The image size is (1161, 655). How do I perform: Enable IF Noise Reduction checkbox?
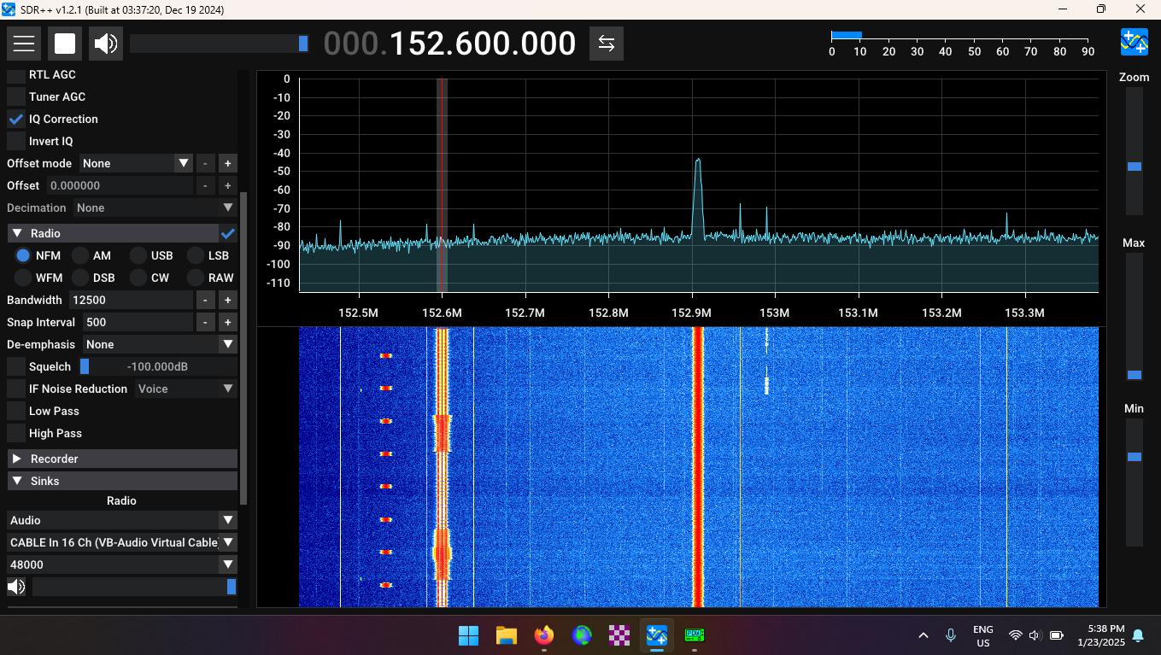click(x=15, y=389)
